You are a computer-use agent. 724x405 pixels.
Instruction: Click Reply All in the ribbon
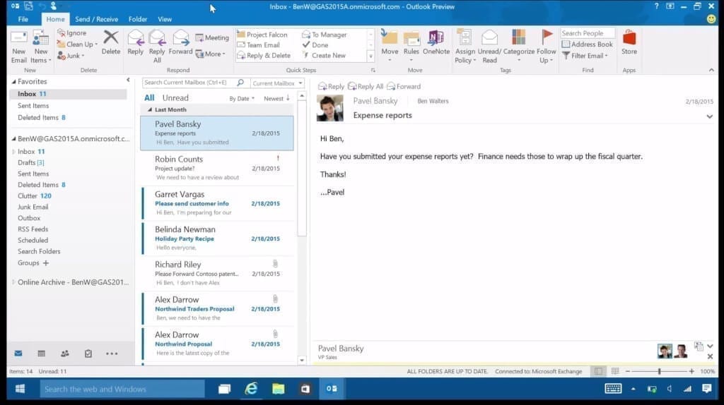click(x=157, y=47)
